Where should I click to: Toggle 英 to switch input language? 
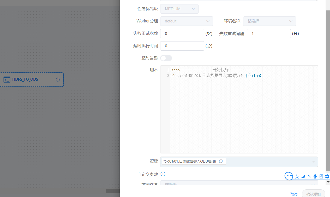[297, 176]
